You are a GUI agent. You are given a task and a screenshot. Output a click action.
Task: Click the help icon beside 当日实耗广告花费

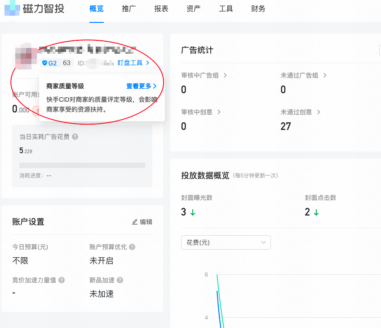pyautogui.click(x=74, y=137)
